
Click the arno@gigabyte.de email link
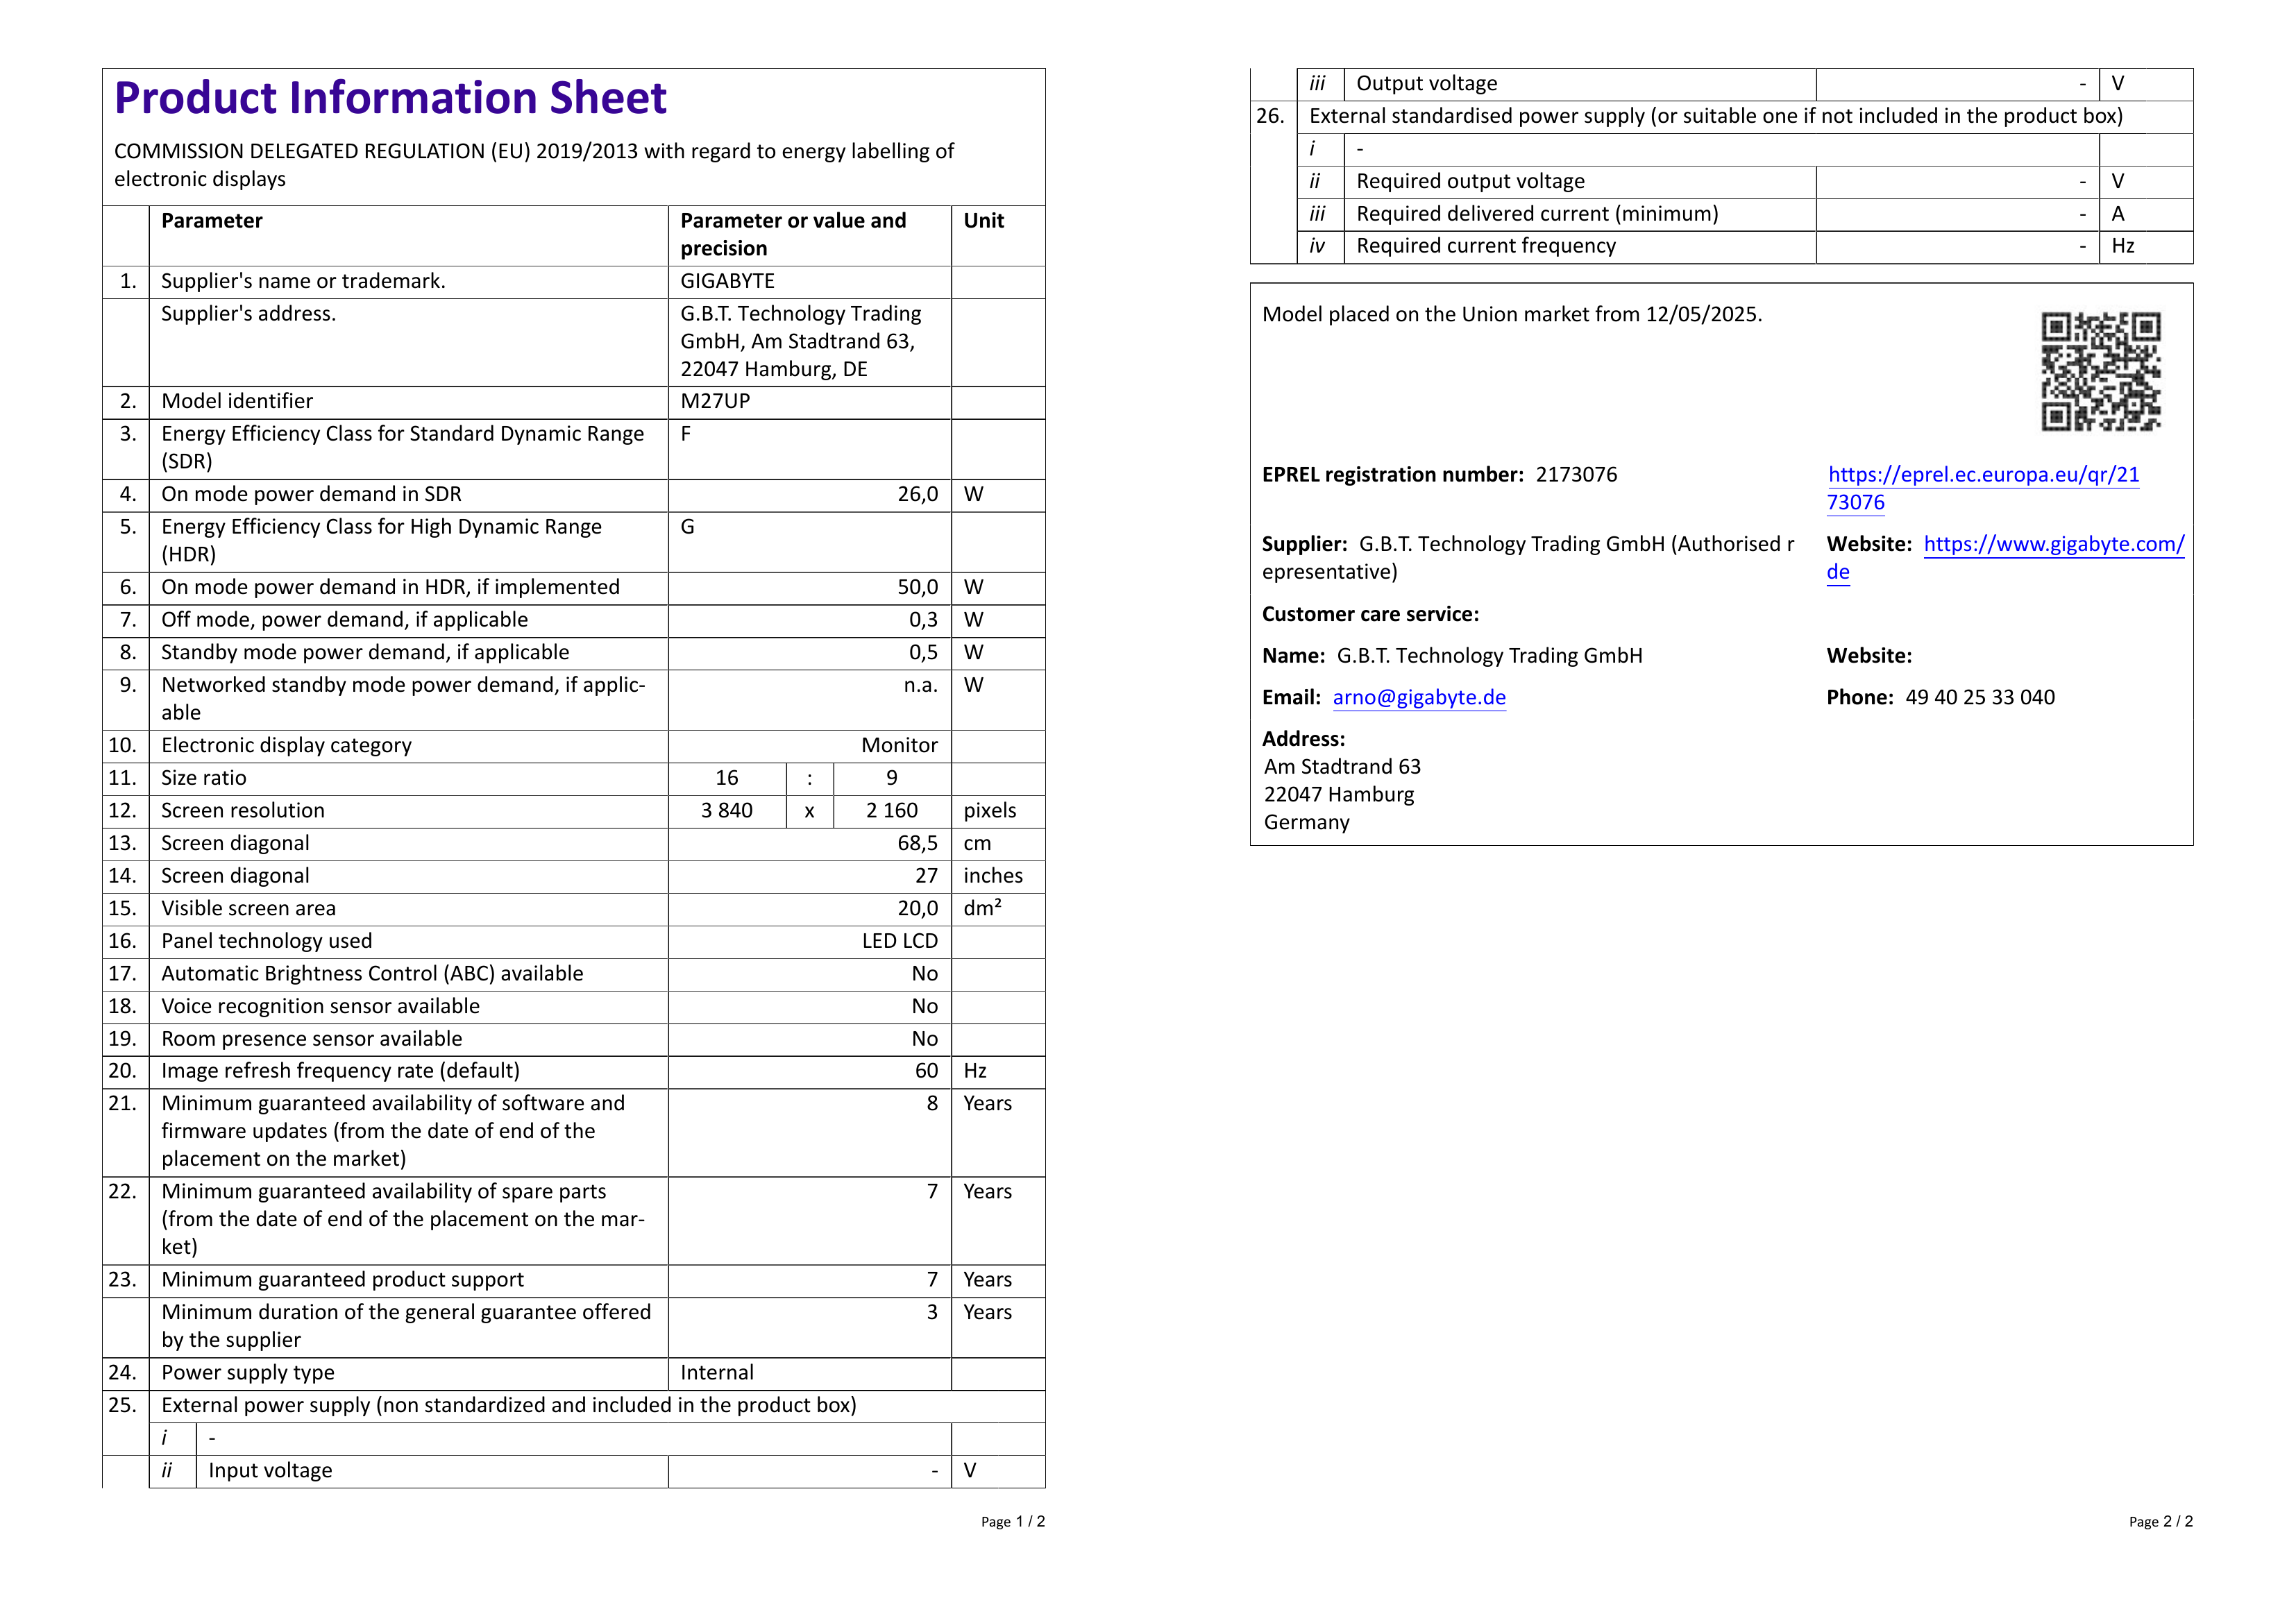[x=1418, y=698]
